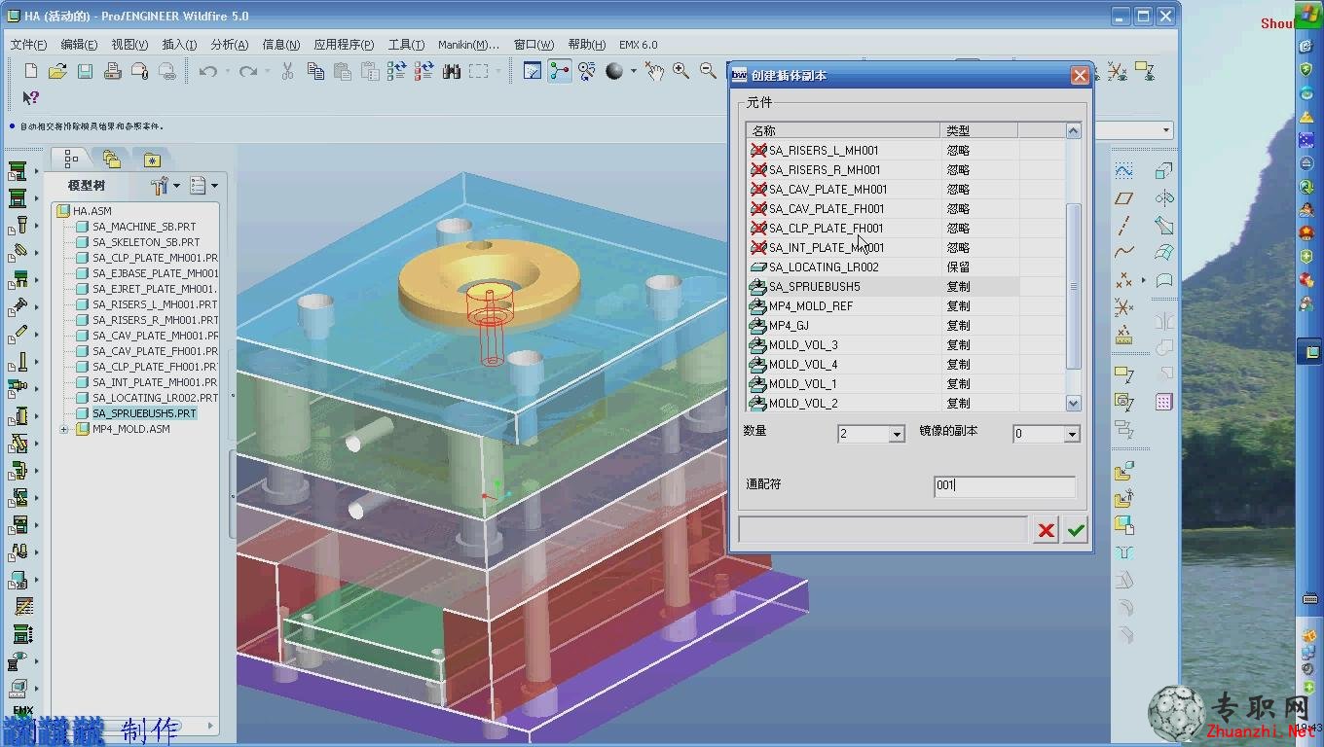The image size is (1324, 747).
Task: Click the 通配符 wildcard input field
Action: coord(1005,485)
